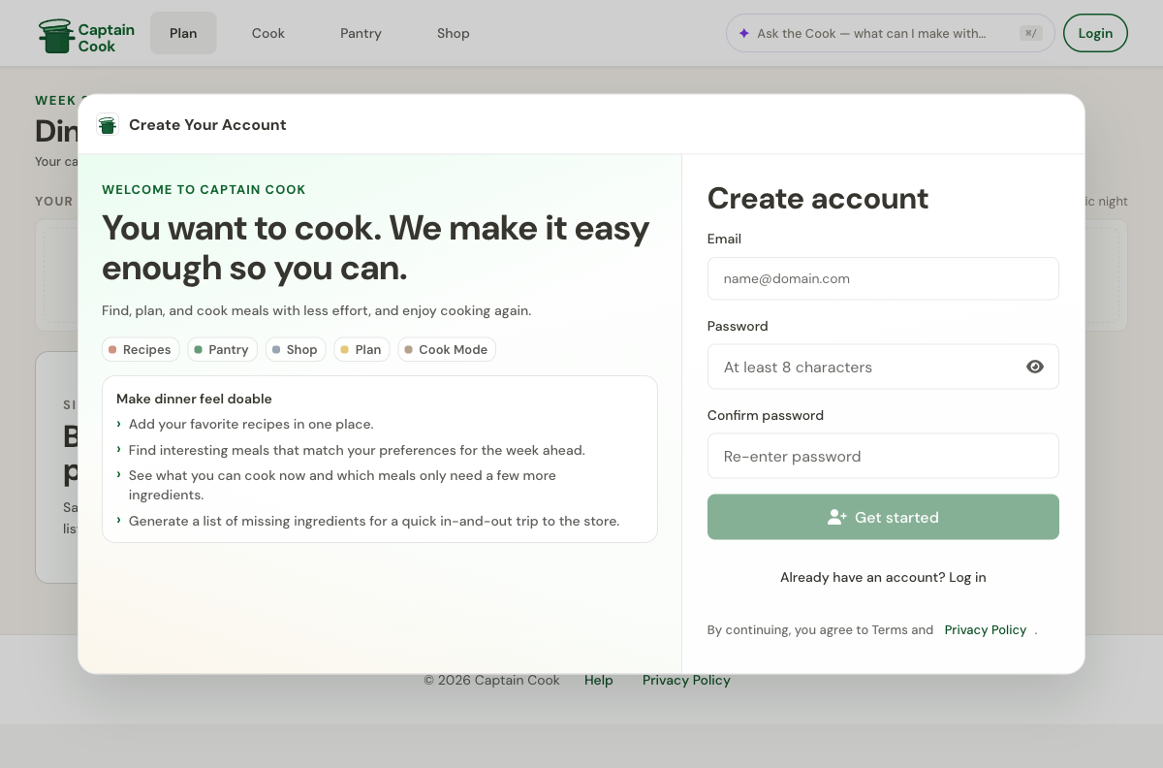The height and width of the screenshot is (768, 1163).
Task: Toggle password visibility eye icon
Action: tap(1035, 367)
